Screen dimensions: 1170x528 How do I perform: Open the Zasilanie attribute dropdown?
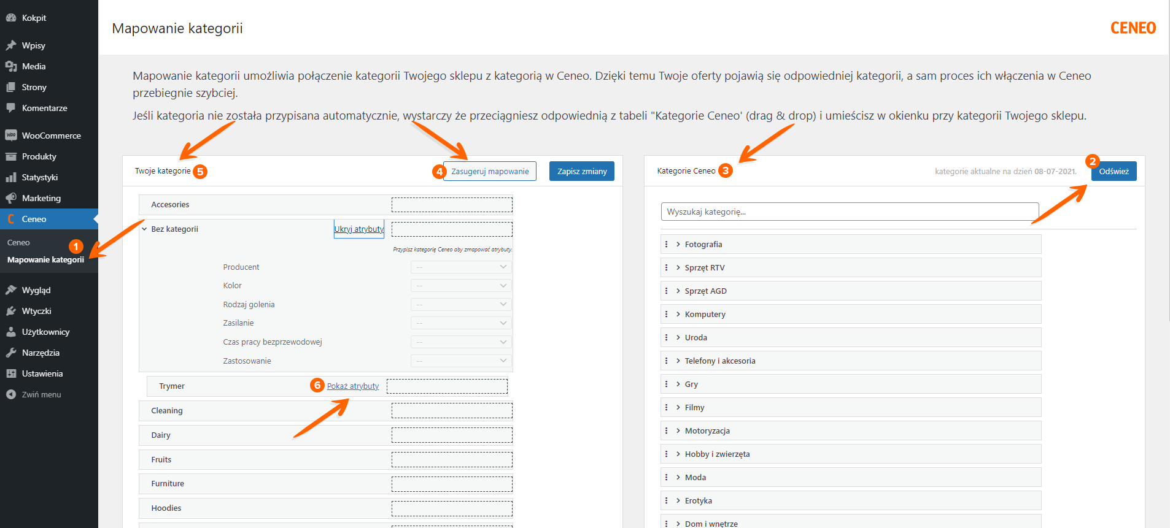tap(461, 323)
